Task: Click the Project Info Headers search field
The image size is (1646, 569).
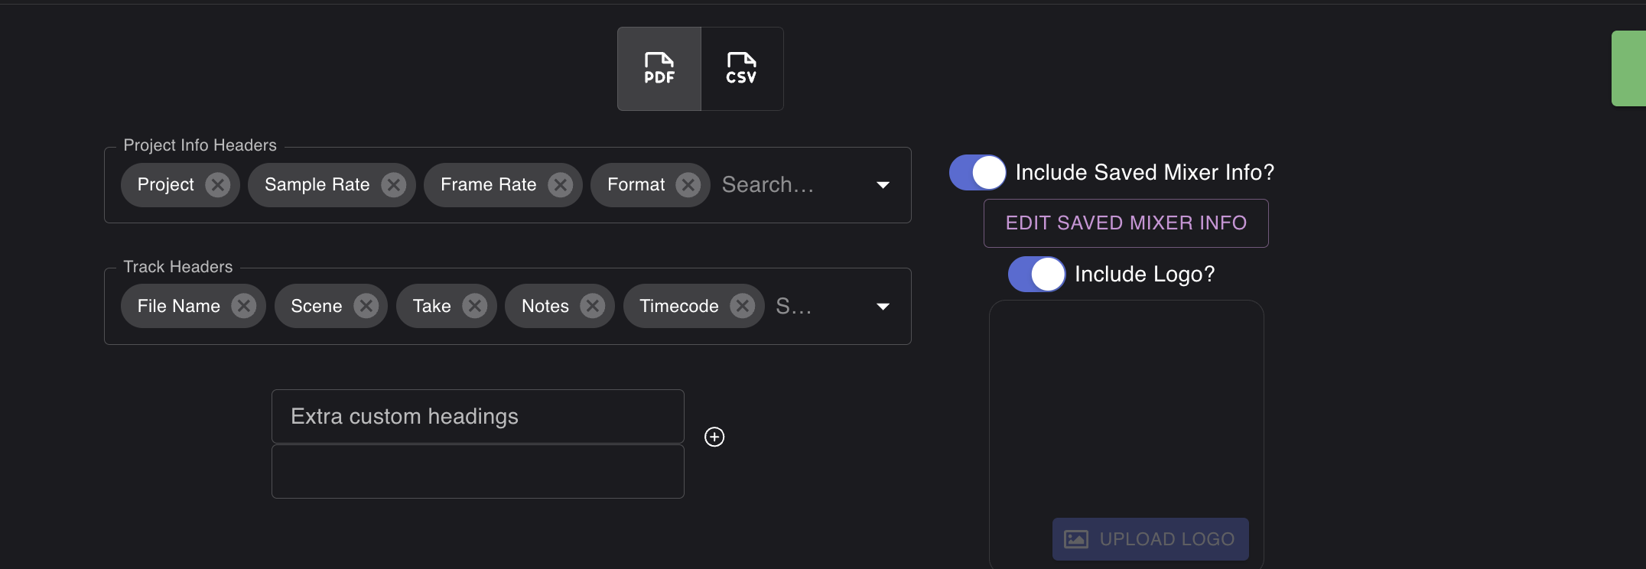Action: click(788, 185)
